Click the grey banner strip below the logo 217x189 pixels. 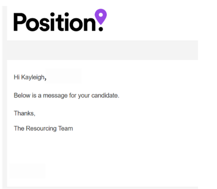click(103, 50)
